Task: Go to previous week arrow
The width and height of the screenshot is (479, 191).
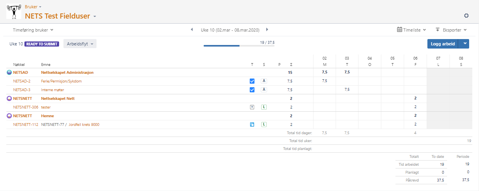Action: pos(192,30)
